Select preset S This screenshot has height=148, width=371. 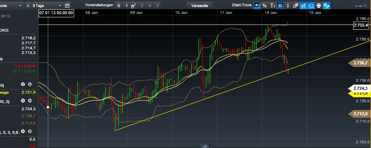click(118, 5)
